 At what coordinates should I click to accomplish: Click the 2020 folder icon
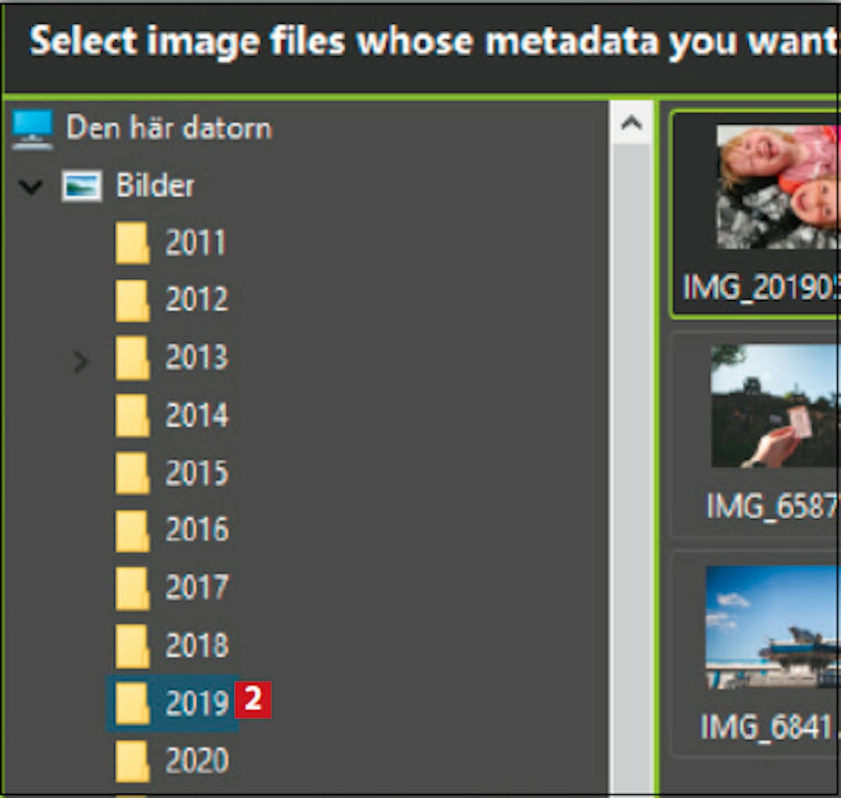[x=132, y=761]
